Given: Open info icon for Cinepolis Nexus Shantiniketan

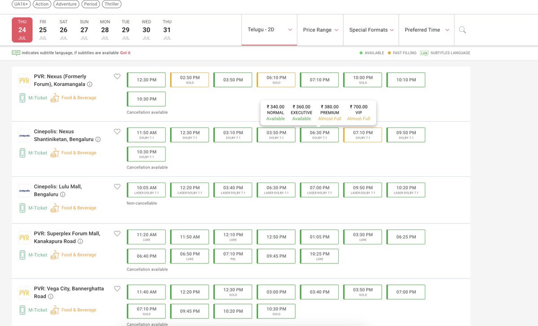Looking at the screenshot, I should pyautogui.click(x=98, y=139).
